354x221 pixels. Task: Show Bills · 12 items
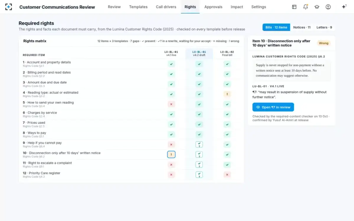[276, 27]
